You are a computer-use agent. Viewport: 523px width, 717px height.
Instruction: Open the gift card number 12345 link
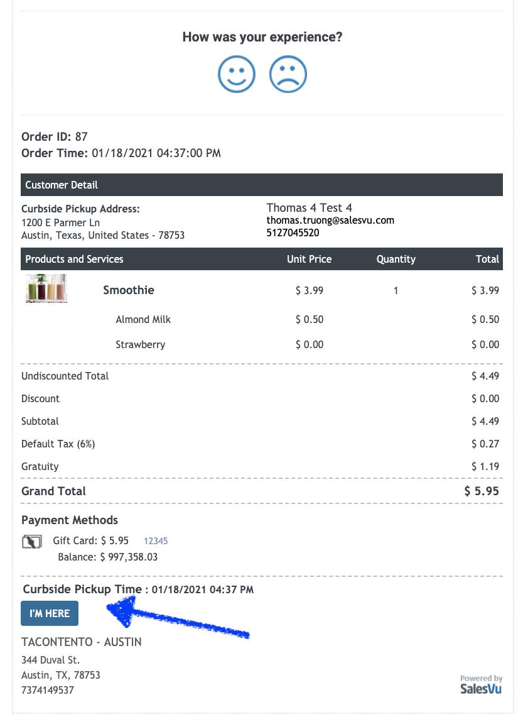pos(156,540)
